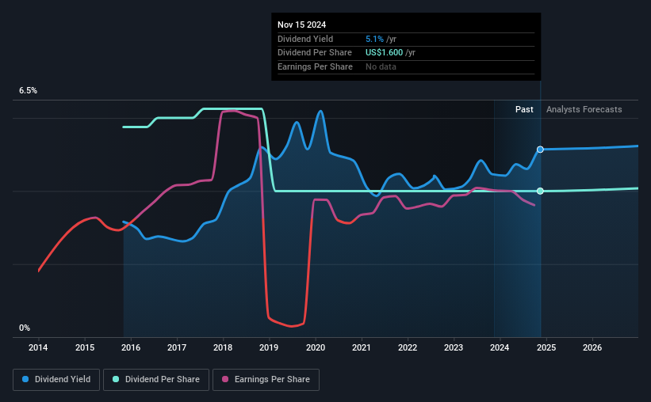
Task: Click the 2015 x-axis year label
Action: [x=85, y=347]
